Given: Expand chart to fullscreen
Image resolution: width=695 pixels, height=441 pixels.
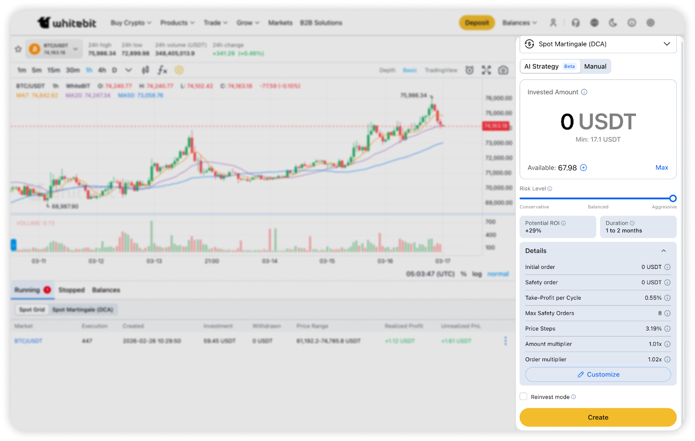Looking at the screenshot, I should pos(486,70).
